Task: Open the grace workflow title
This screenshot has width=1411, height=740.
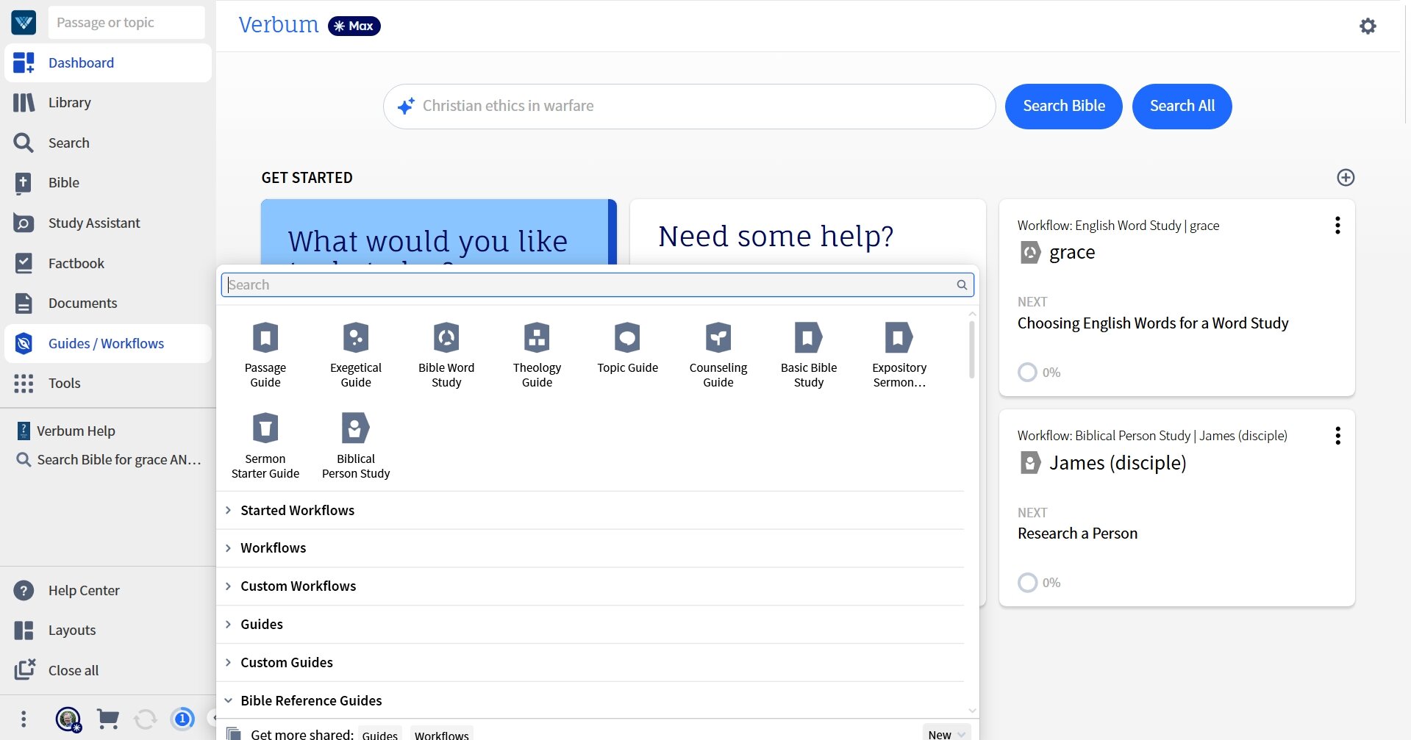Action: (1072, 253)
